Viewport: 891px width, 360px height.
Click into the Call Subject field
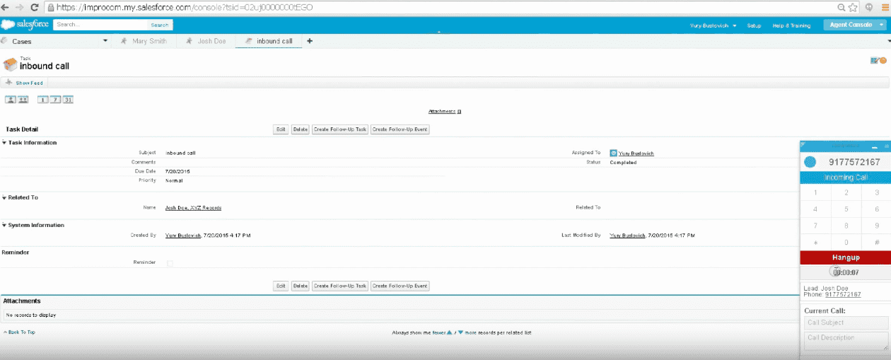pos(846,323)
